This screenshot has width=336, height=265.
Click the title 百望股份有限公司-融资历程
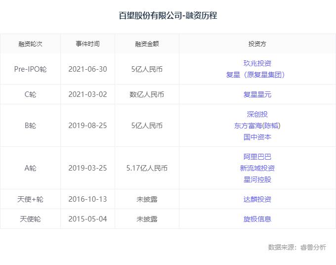[168, 15]
